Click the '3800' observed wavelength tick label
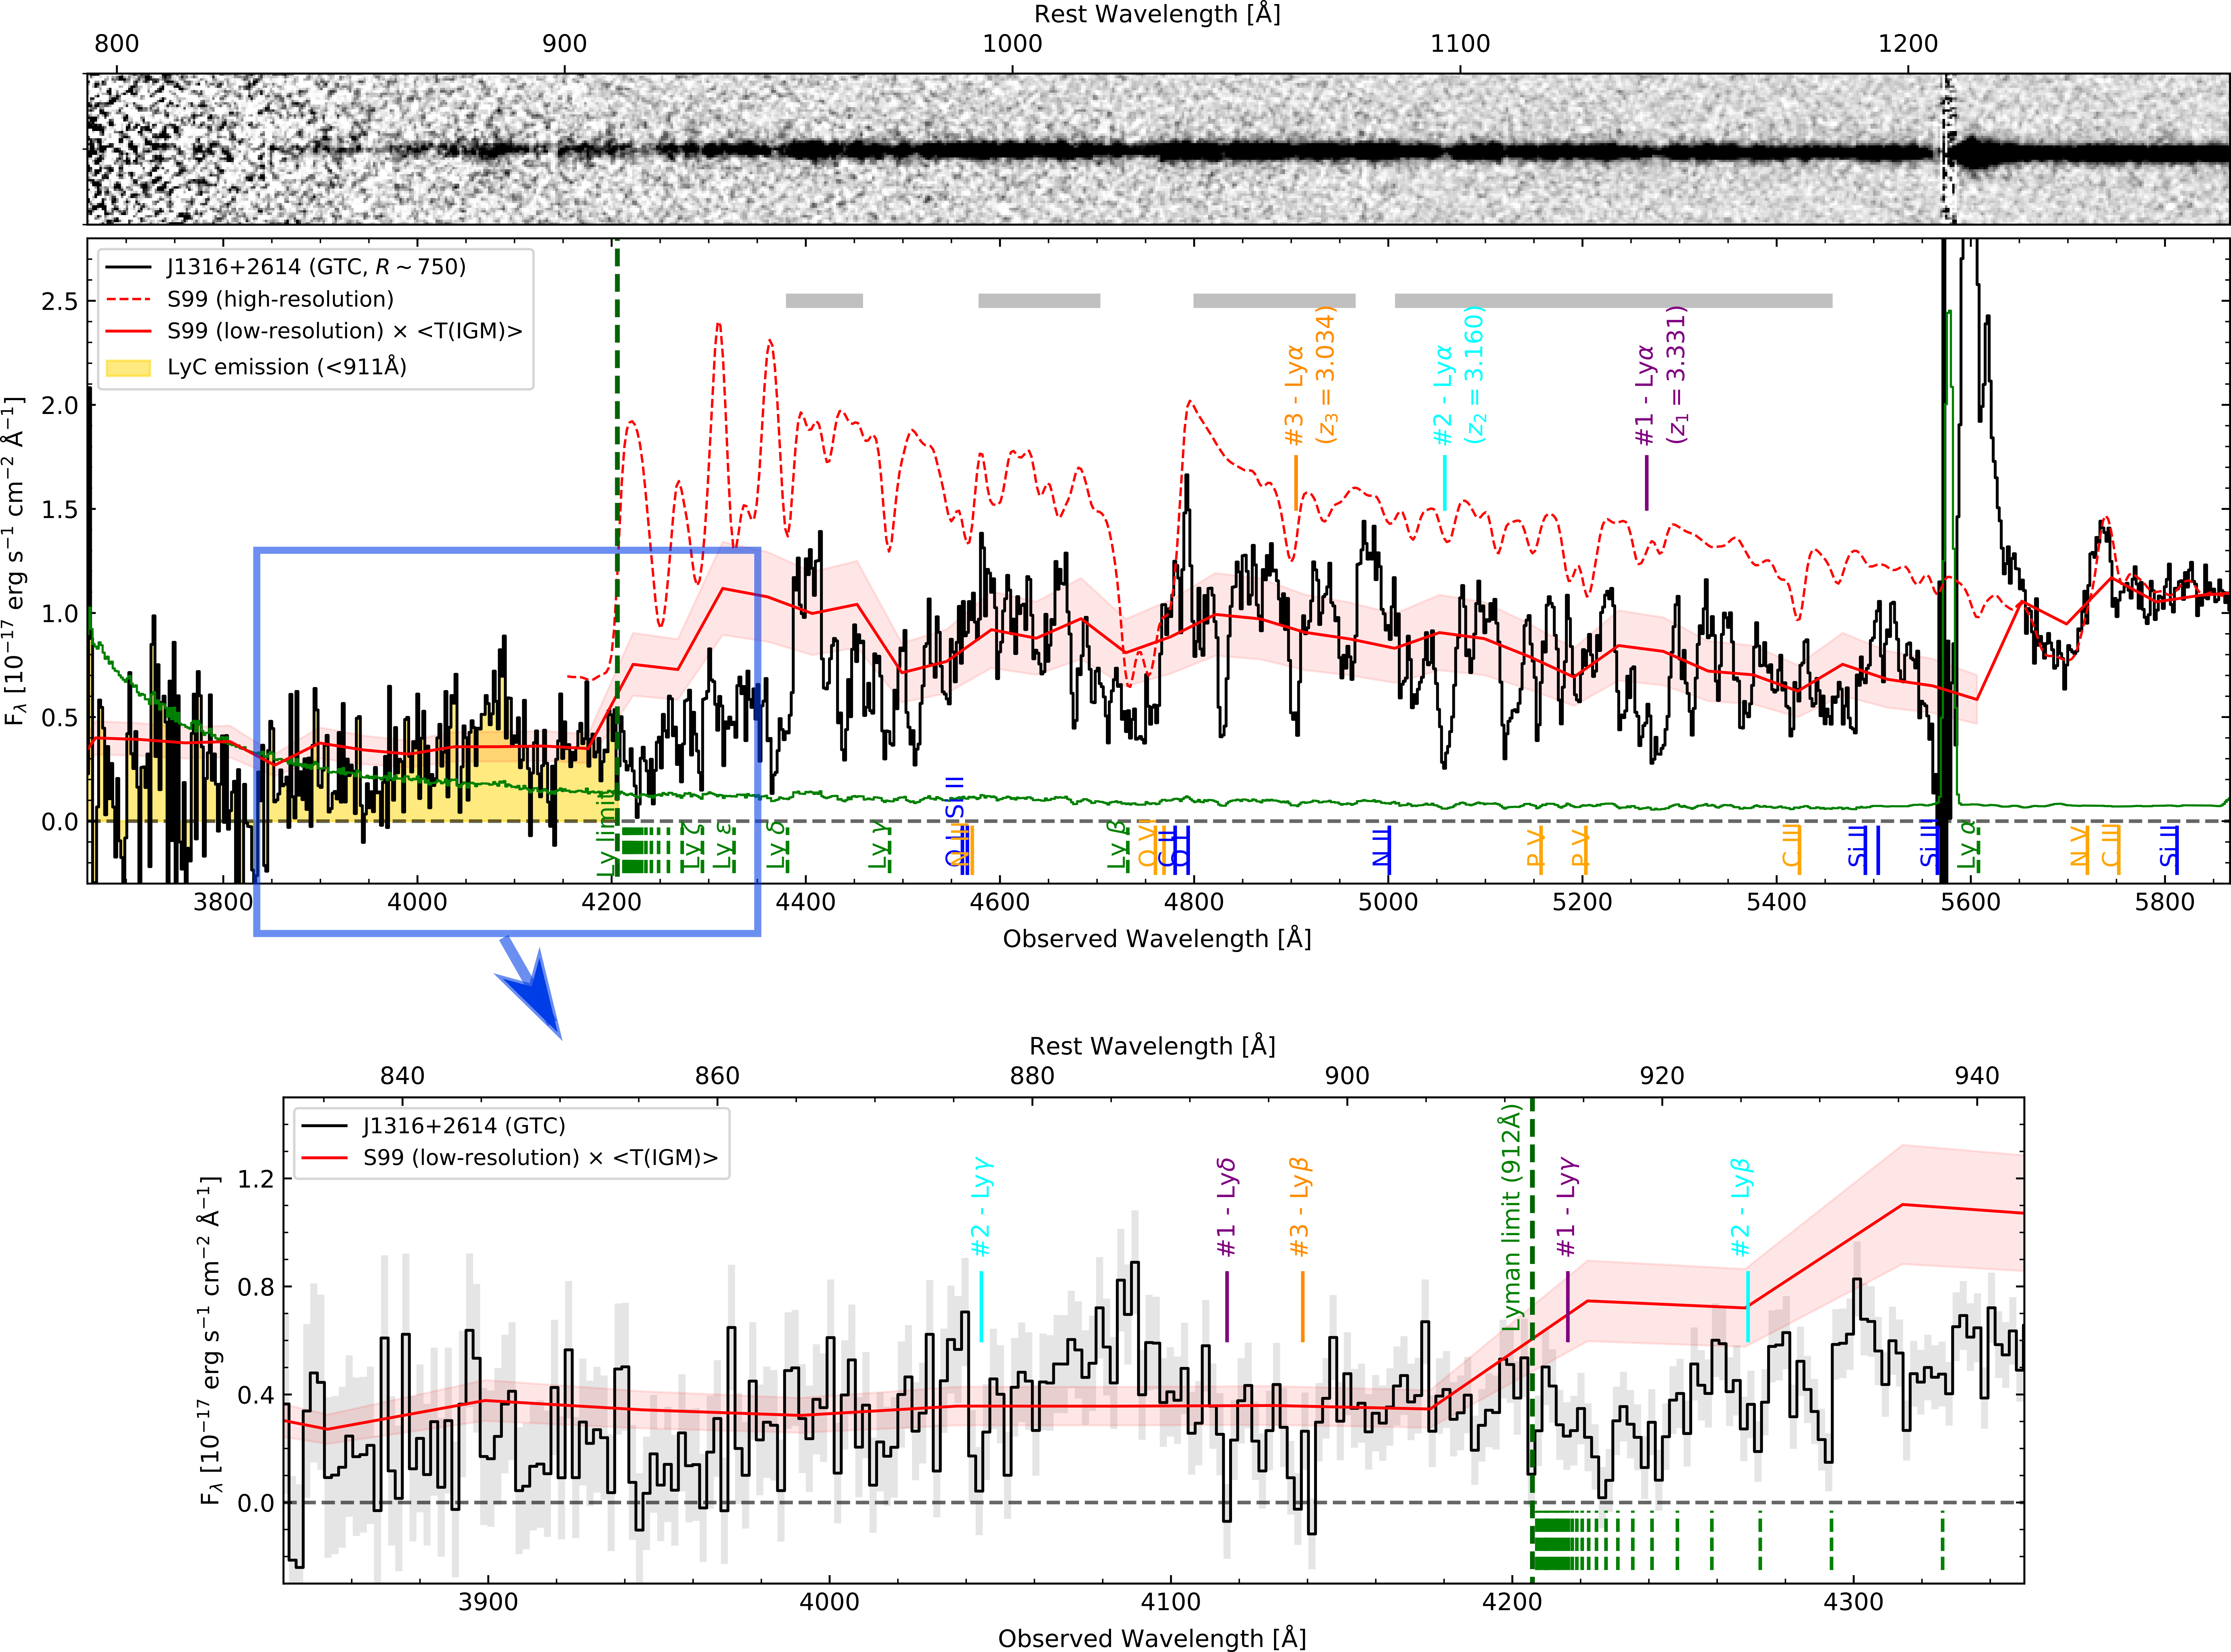Image resolution: width=2231 pixels, height=1652 pixels. [223, 902]
